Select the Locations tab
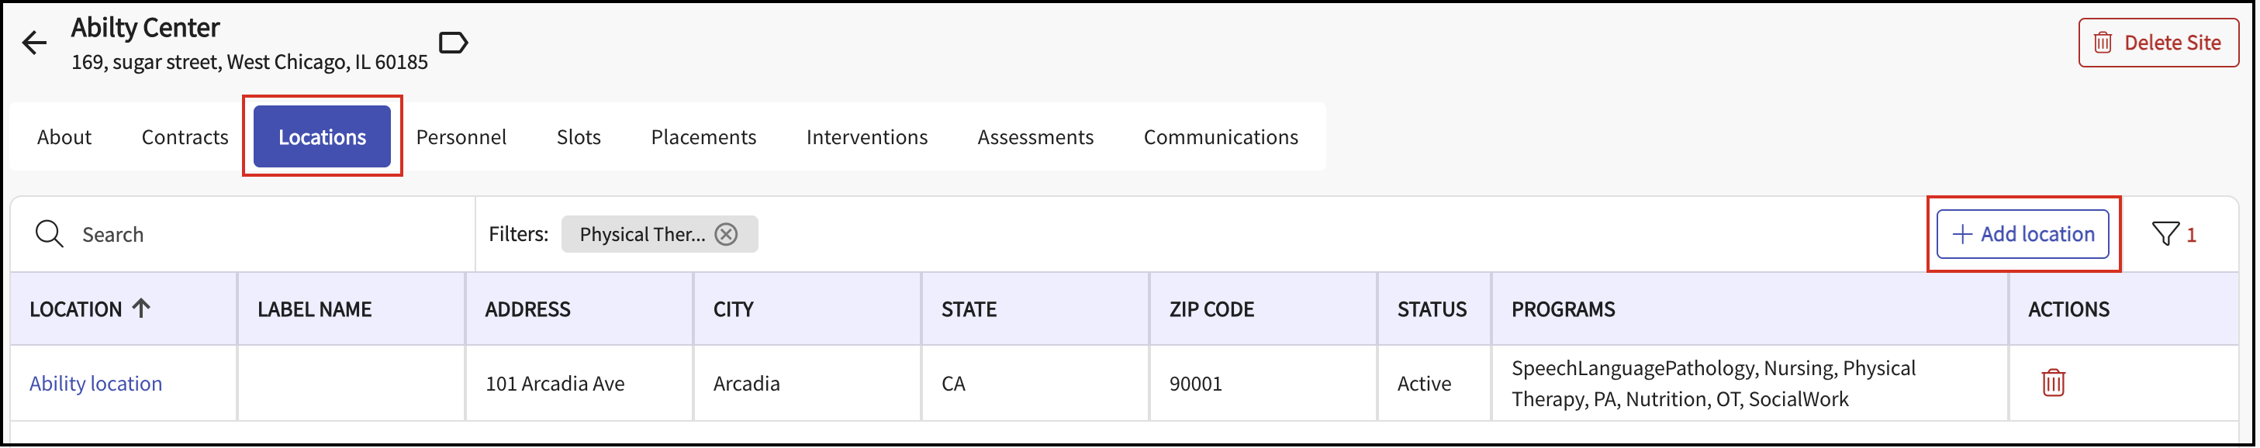 (322, 136)
